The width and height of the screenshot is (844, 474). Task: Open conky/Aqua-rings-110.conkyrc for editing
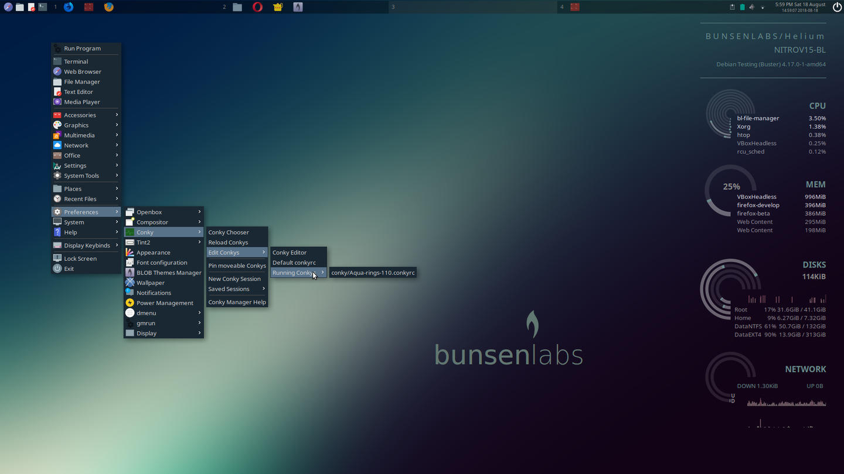(x=373, y=273)
